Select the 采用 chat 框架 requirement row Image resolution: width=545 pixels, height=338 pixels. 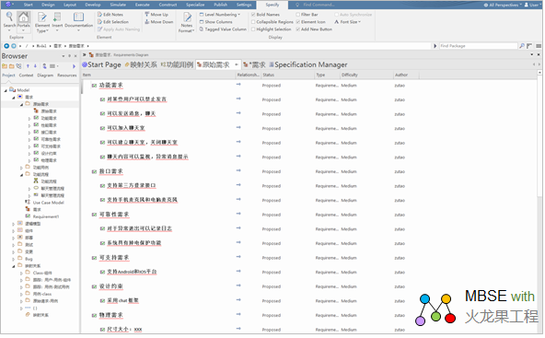click(x=122, y=301)
